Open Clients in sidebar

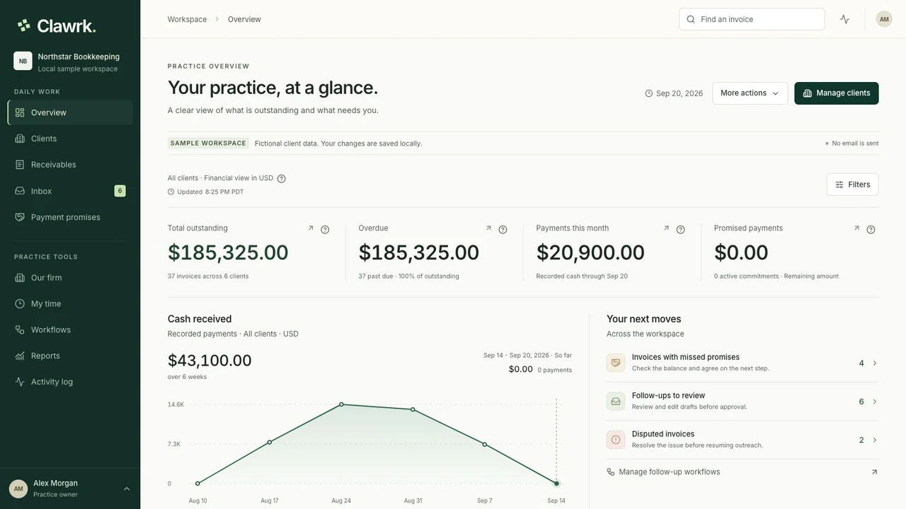point(70,139)
